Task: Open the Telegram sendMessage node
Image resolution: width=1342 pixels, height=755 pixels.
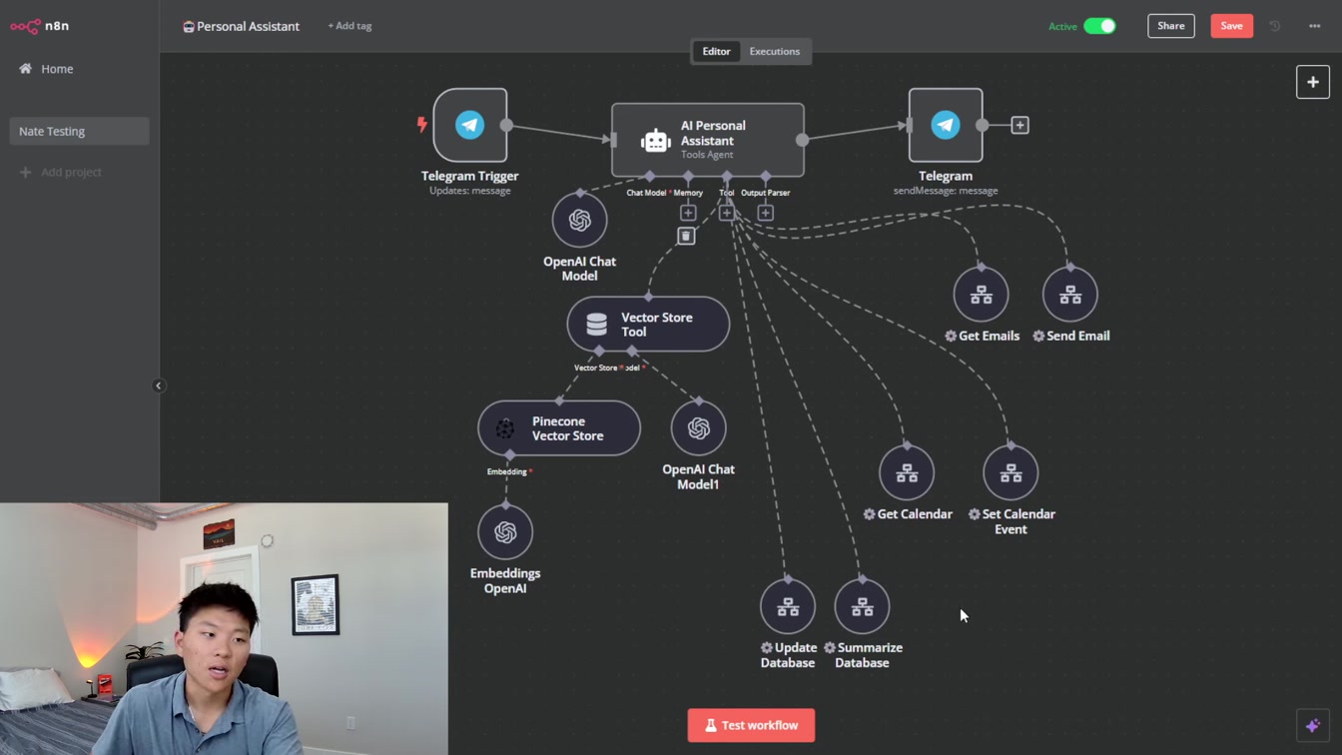Action: click(x=946, y=125)
